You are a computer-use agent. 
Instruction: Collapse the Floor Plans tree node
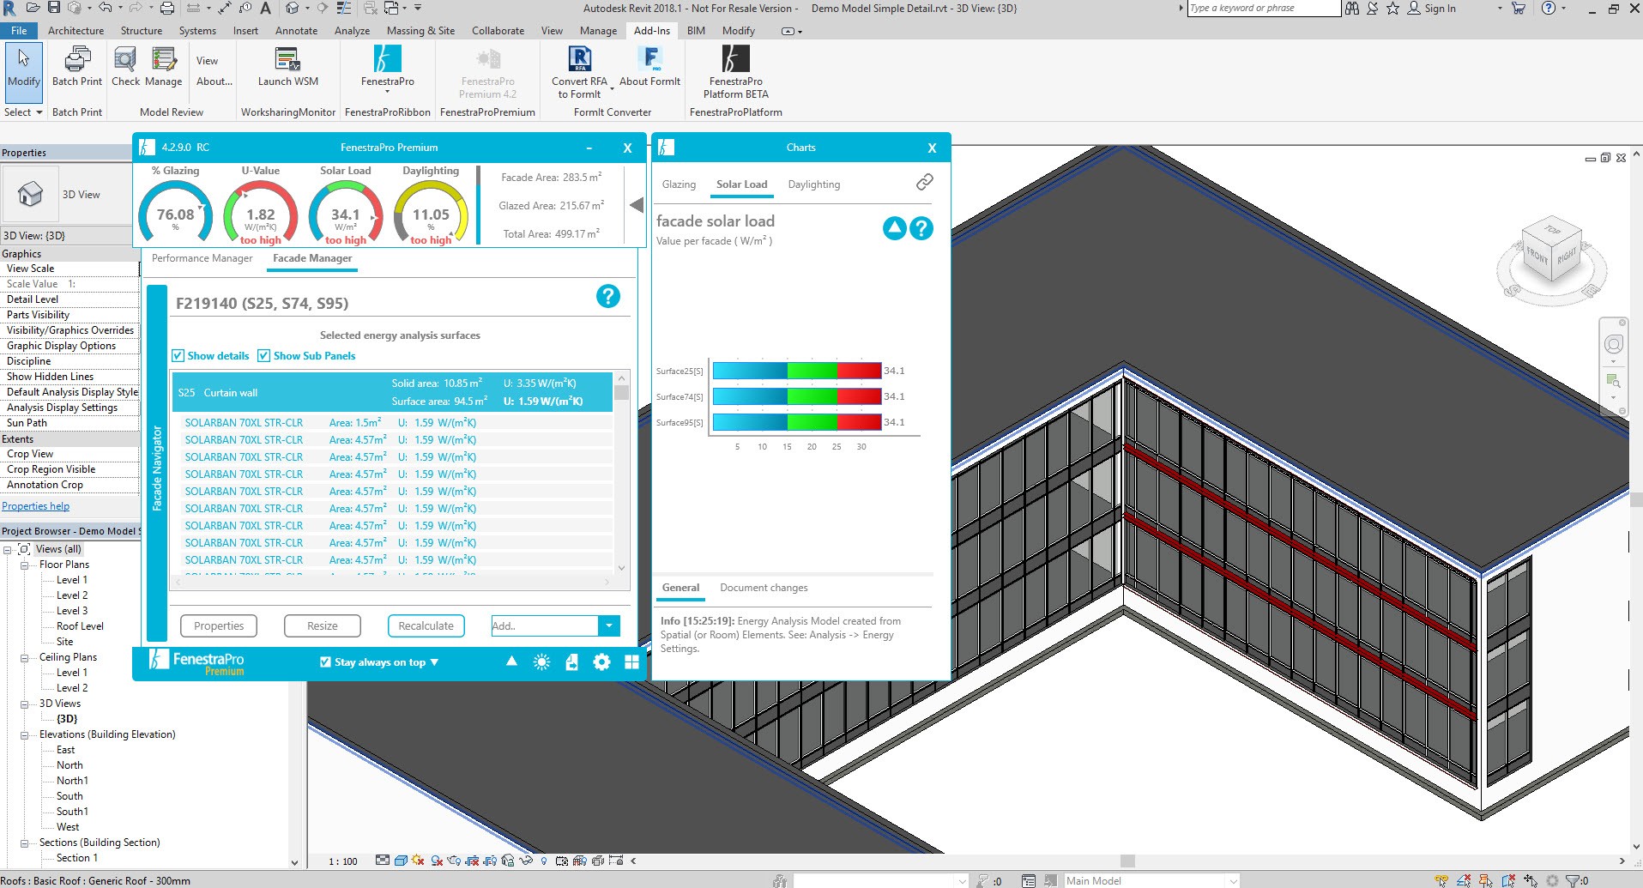25,565
